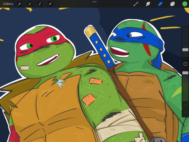Tap the three-dot menu at top center

pyautogui.click(x=94, y=2)
